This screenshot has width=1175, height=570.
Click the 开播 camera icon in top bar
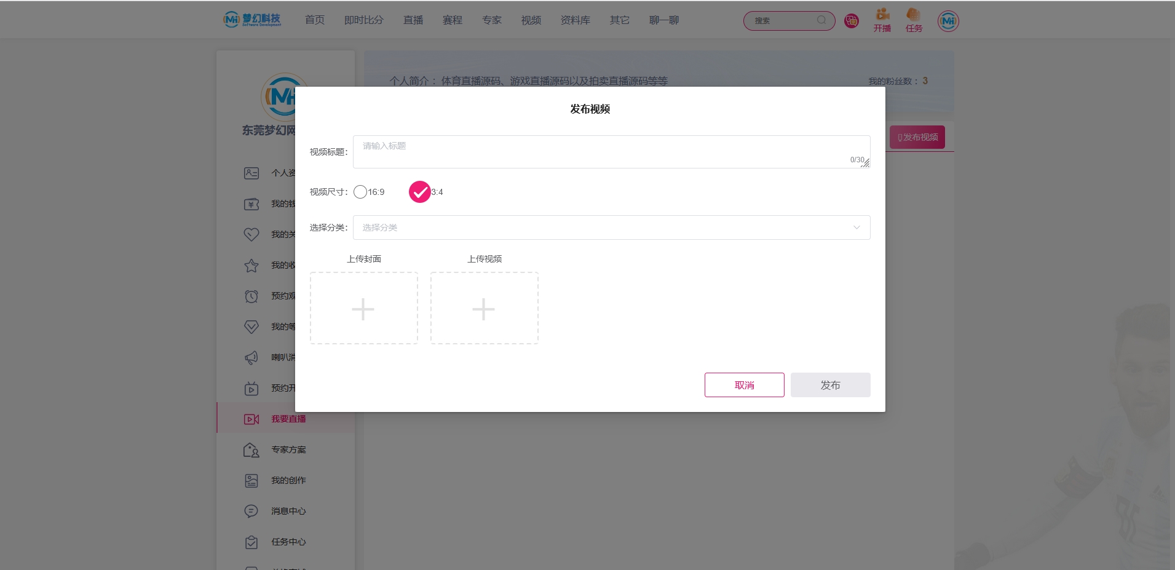coord(882,15)
